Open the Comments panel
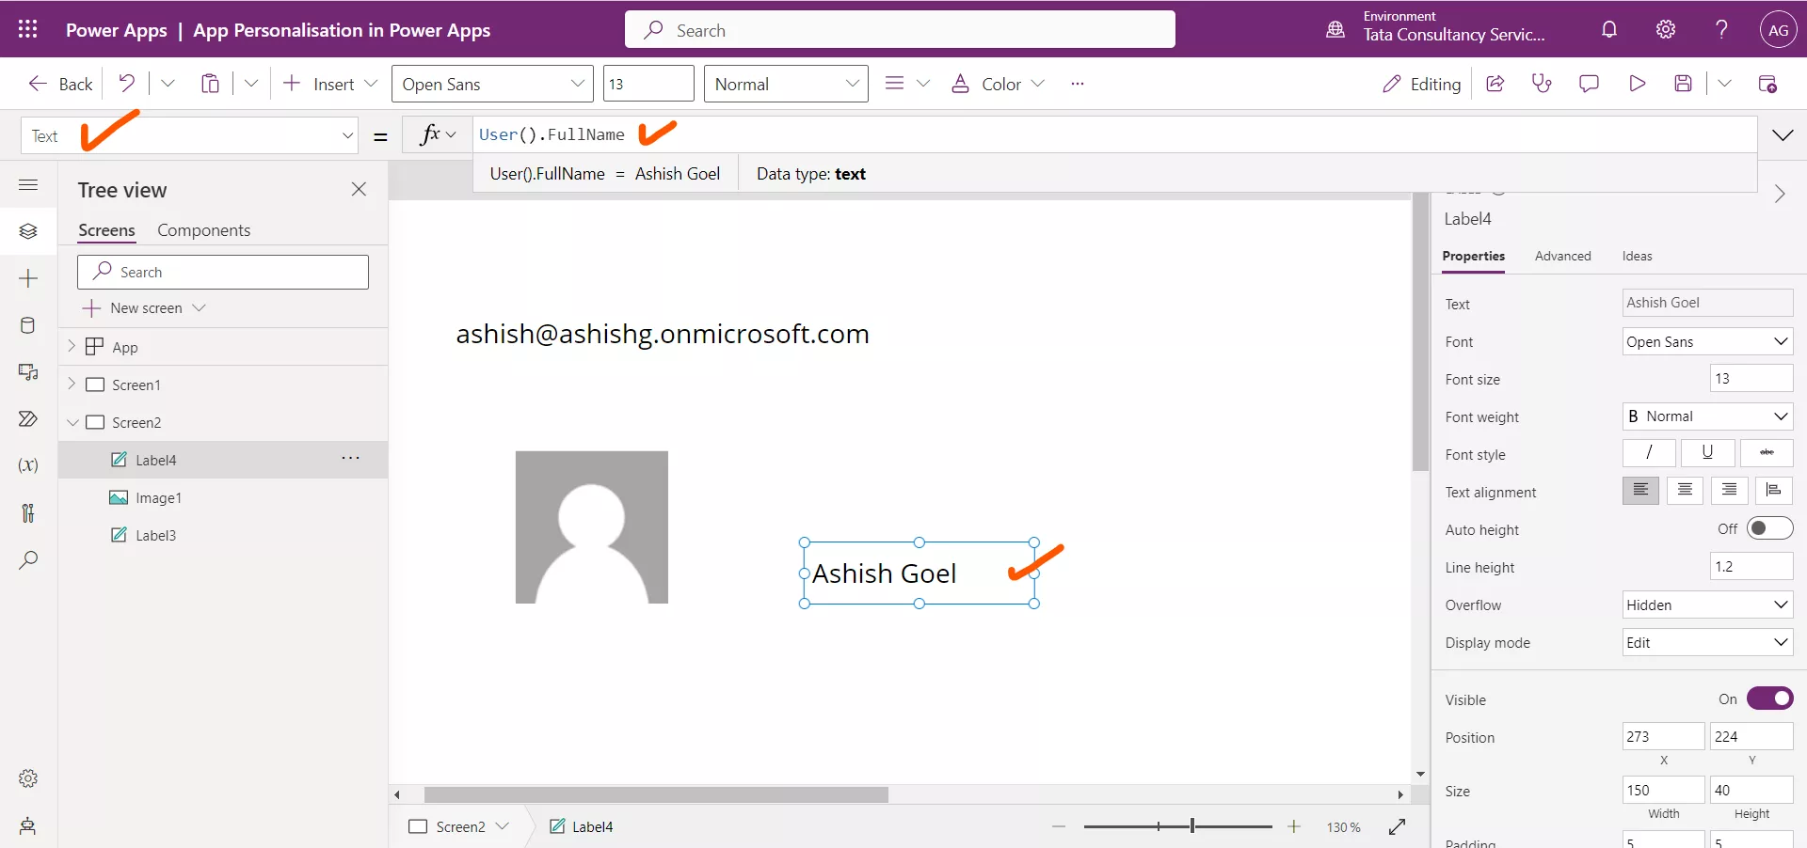This screenshot has height=848, width=1807. [1590, 84]
